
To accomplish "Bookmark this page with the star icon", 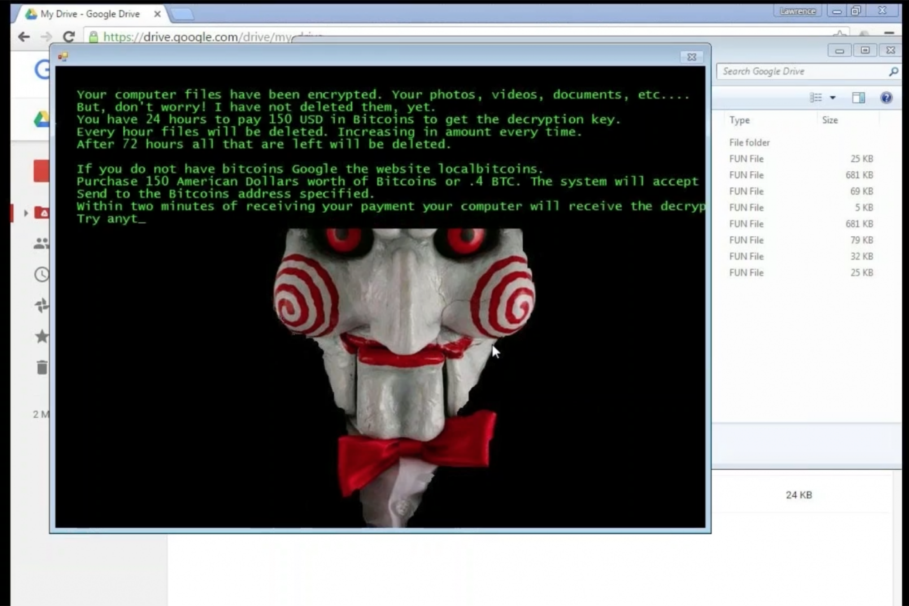I will [x=839, y=35].
